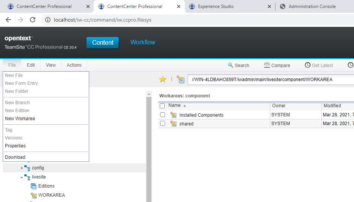
Task: Click the Editions icon in tree
Action: (33, 186)
